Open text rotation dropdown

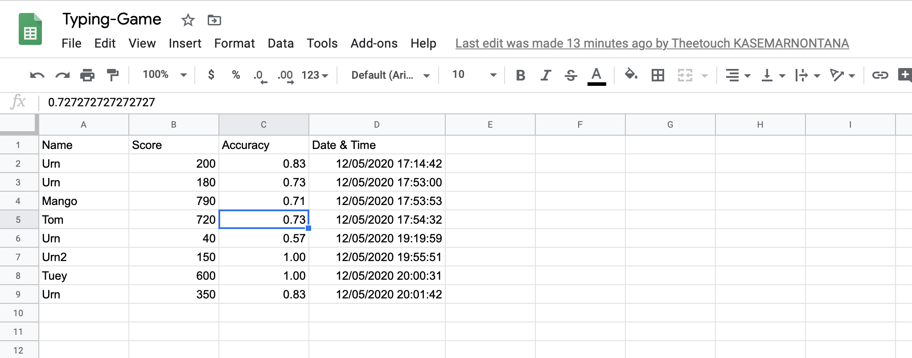[x=842, y=75]
